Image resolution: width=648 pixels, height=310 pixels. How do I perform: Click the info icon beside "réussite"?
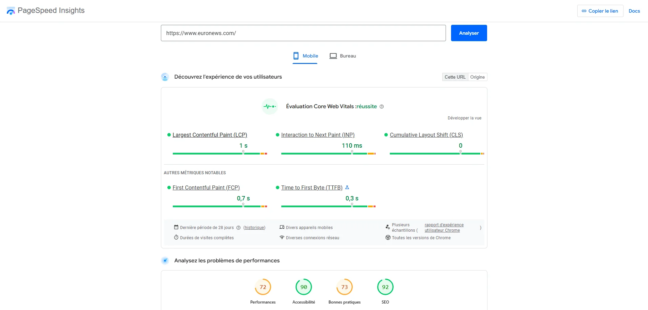pyautogui.click(x=382, y=107)
